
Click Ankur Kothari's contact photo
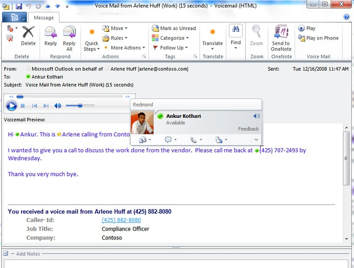pos(142,122)
